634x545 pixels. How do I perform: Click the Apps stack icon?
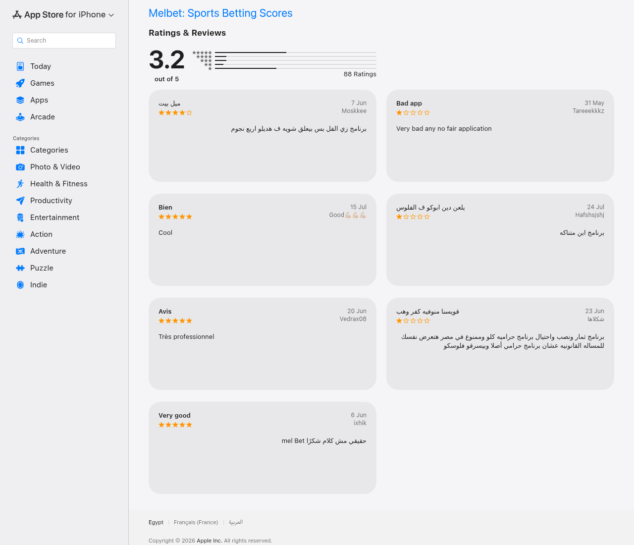click(20, 100)
